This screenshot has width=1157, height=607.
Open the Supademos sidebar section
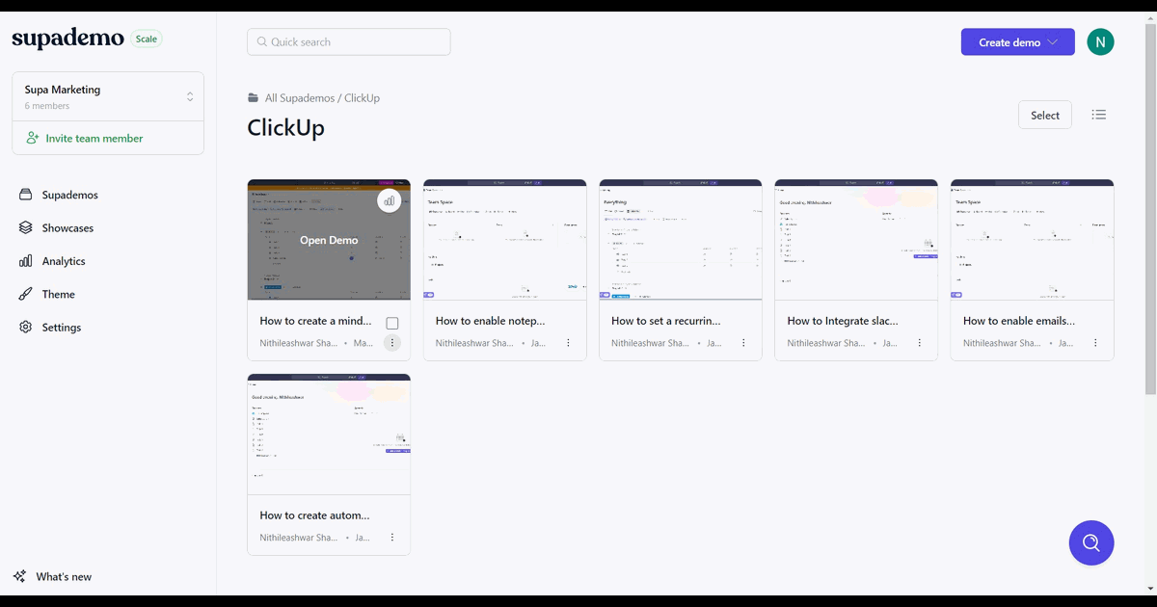pyautogui.click(x=69, y=195)
